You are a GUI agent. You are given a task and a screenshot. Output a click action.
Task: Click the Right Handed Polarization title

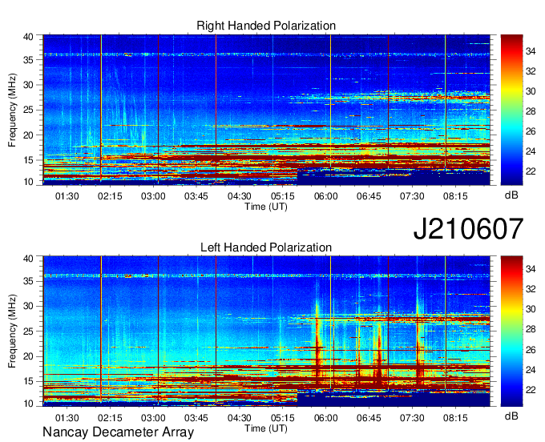pyautogui.click(x=266, y=26)
